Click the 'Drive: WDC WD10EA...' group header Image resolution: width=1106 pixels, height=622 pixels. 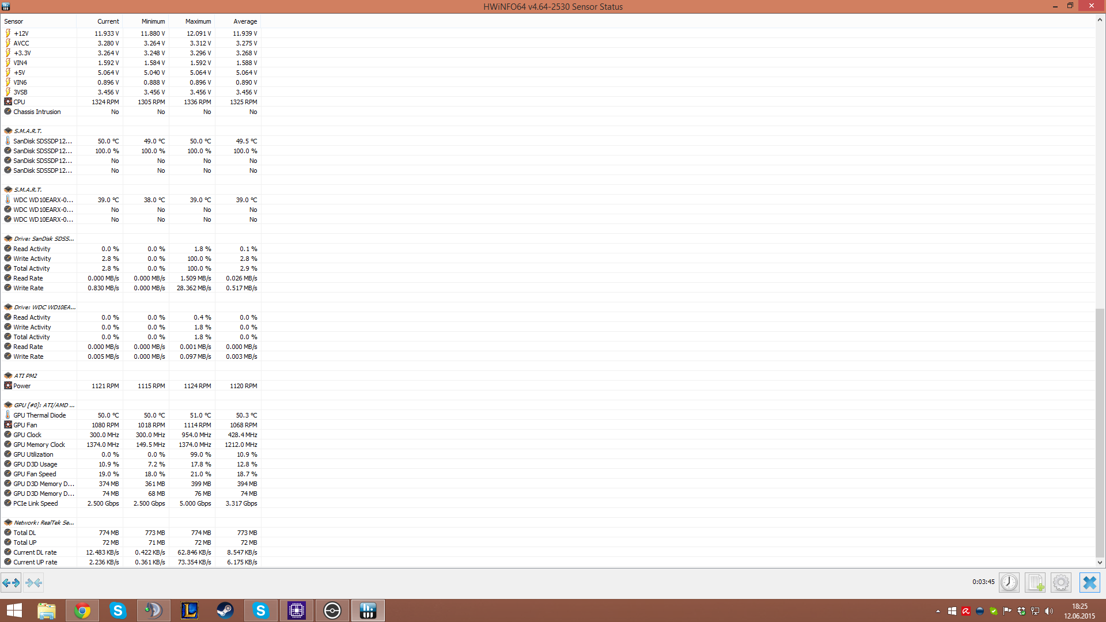click(44, 307)
